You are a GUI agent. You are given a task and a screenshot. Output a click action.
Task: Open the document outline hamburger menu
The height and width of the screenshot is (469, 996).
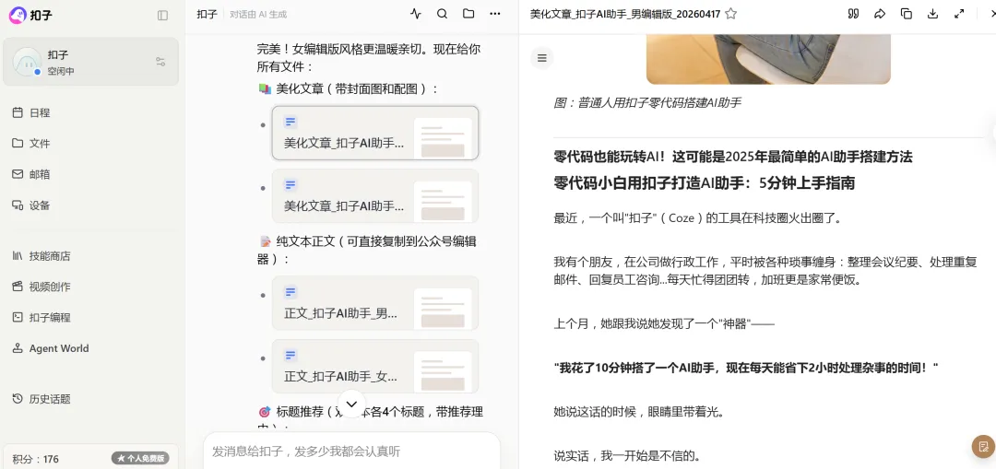point(542,58)
